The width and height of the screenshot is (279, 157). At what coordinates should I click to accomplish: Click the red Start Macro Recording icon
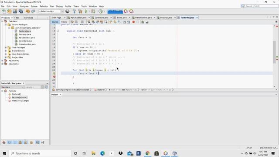[x=133, y=22]
